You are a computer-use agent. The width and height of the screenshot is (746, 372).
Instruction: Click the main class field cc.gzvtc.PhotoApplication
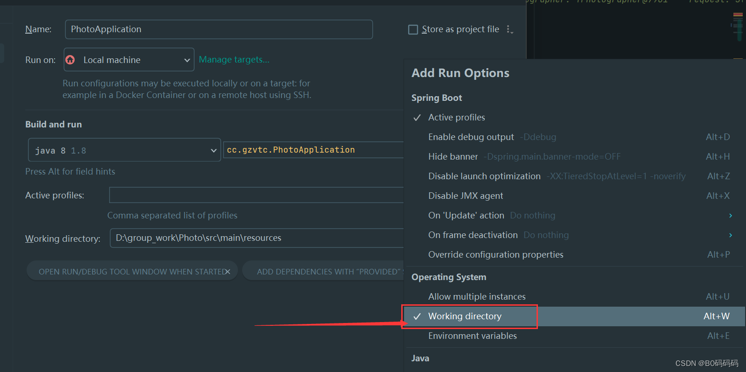point(314,150)
